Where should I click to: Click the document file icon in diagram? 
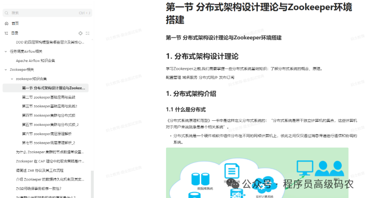point(231,171)
